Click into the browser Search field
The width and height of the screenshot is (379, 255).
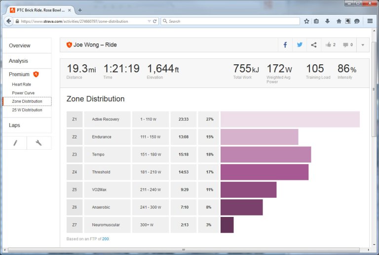230,21
